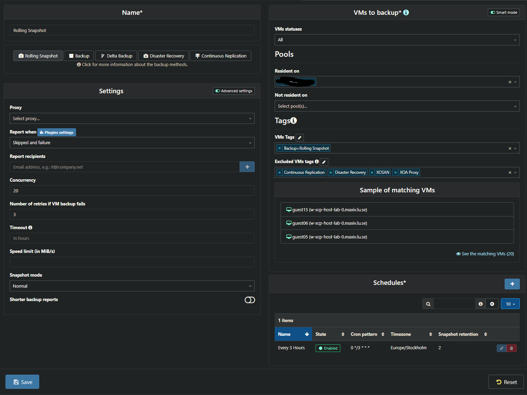The height and width of the screenshot is (395, 527).
Task: Choose the Delta Backup method
Action: coord(116,56)
